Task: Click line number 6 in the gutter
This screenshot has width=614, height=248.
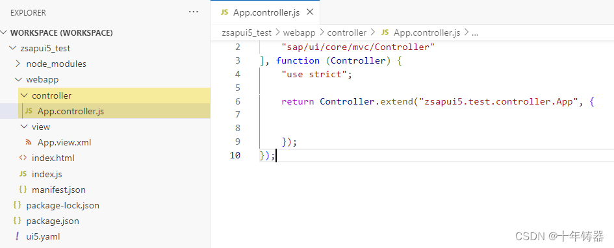Action: point(238,101)
